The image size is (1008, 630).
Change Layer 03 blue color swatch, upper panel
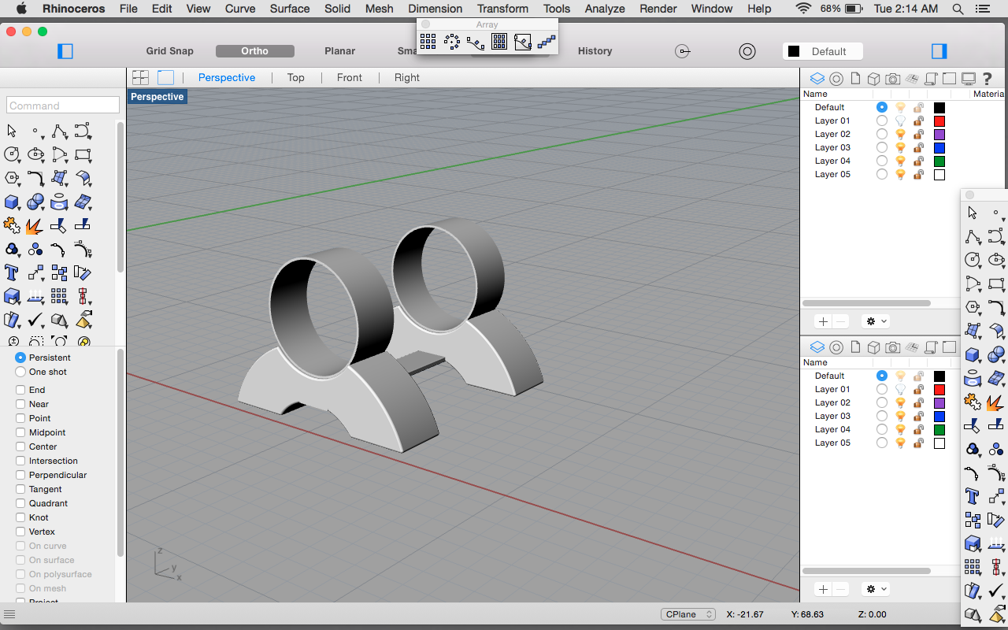tap(939, 147)
